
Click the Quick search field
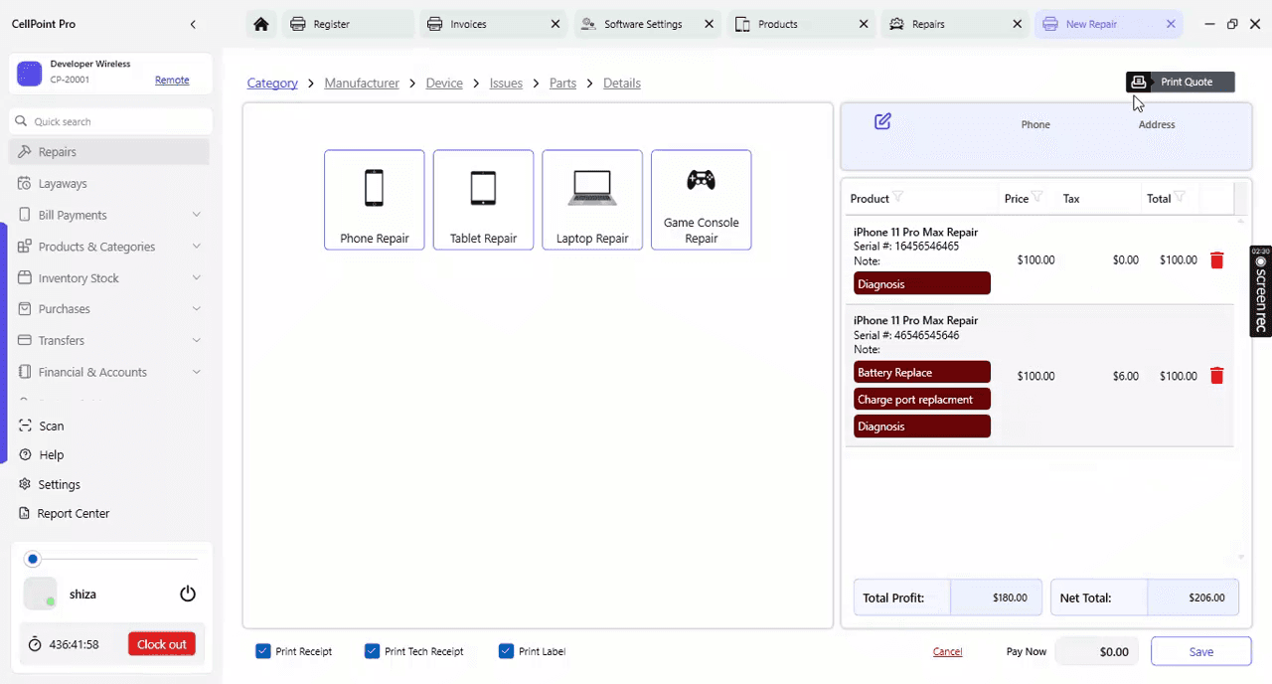(x=111, y=121)
